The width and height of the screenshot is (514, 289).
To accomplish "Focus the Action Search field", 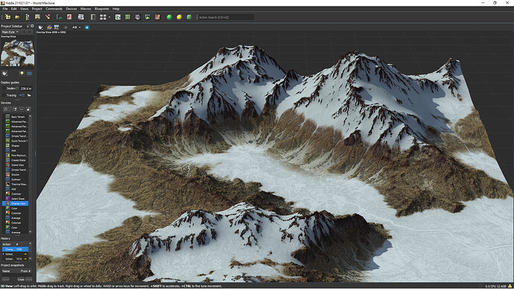I will (226, 17).
